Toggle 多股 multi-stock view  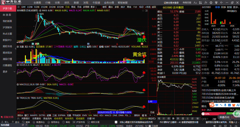coord(117,7)
